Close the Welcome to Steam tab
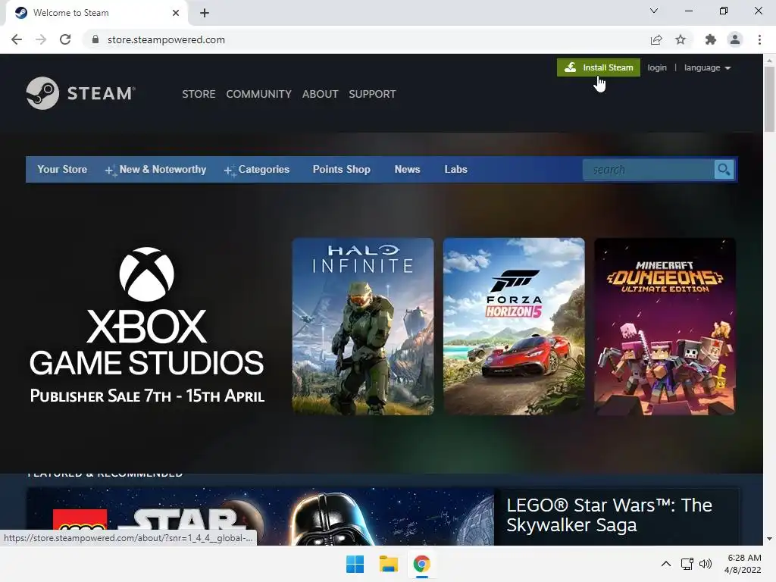Screen dimensions: 776x582 pos(176,13)
